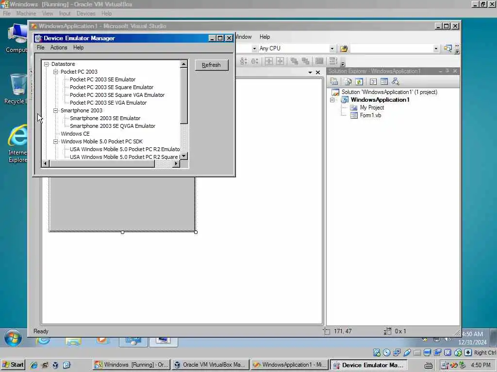Collapse the Datastore tree node
Image resolution: width=497 pixels, height=372 pixels.
(x=46, y=64)
